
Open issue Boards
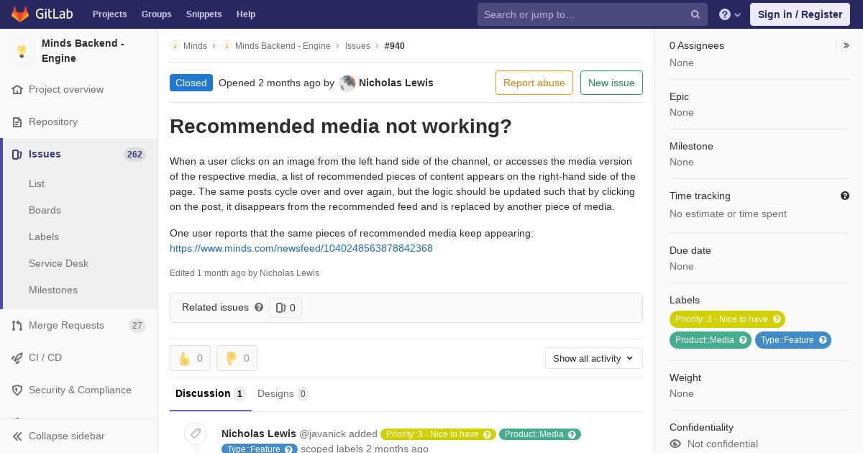(x=45, y=210)
